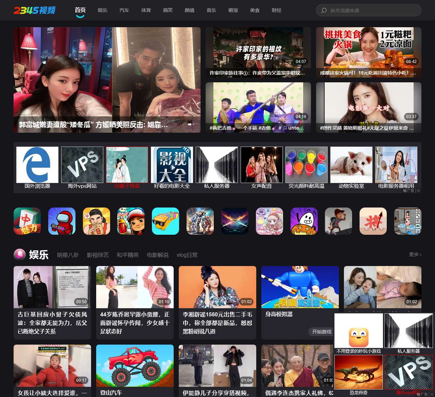
Task: Play the 许家印家族往事 video
Action: tap(258, 52)
